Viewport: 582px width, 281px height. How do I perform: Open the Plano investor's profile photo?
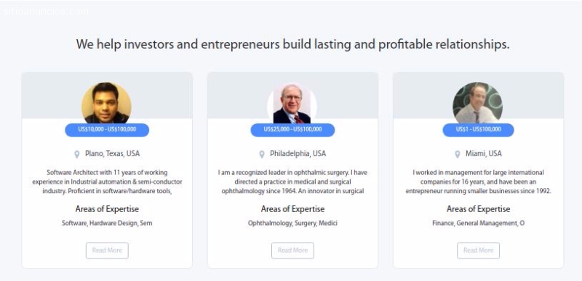pos(106,103)
